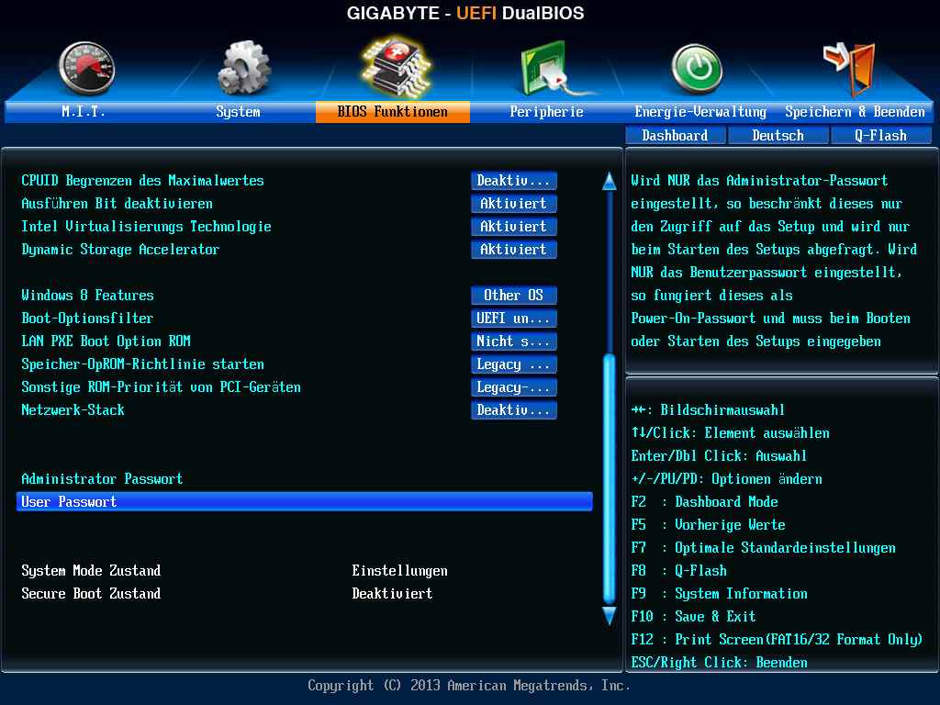940x705 pixels.
Task: Click the BIOS Funktionen chip icon
Action: (396, 66)
